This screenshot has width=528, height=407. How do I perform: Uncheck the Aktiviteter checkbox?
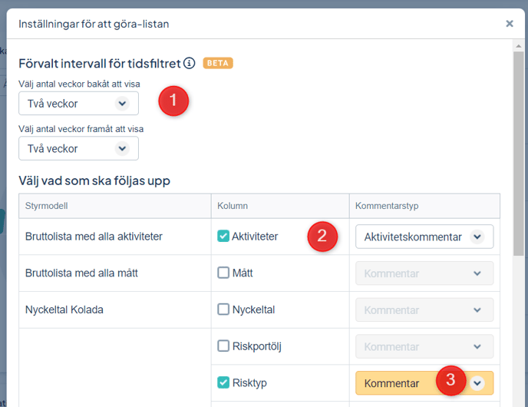(223, 237)
